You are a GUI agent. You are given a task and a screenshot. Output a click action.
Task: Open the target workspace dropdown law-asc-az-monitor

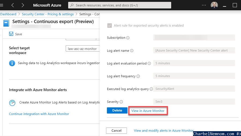pyautogui.click(x=83, y=48)
